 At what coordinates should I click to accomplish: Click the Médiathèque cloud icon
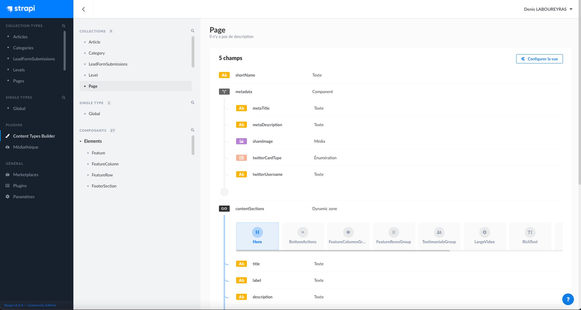[x=8, y=147]
